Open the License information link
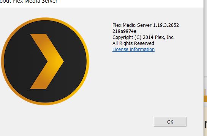Screen dimensions: 207x136 click(x=133, y=49)
